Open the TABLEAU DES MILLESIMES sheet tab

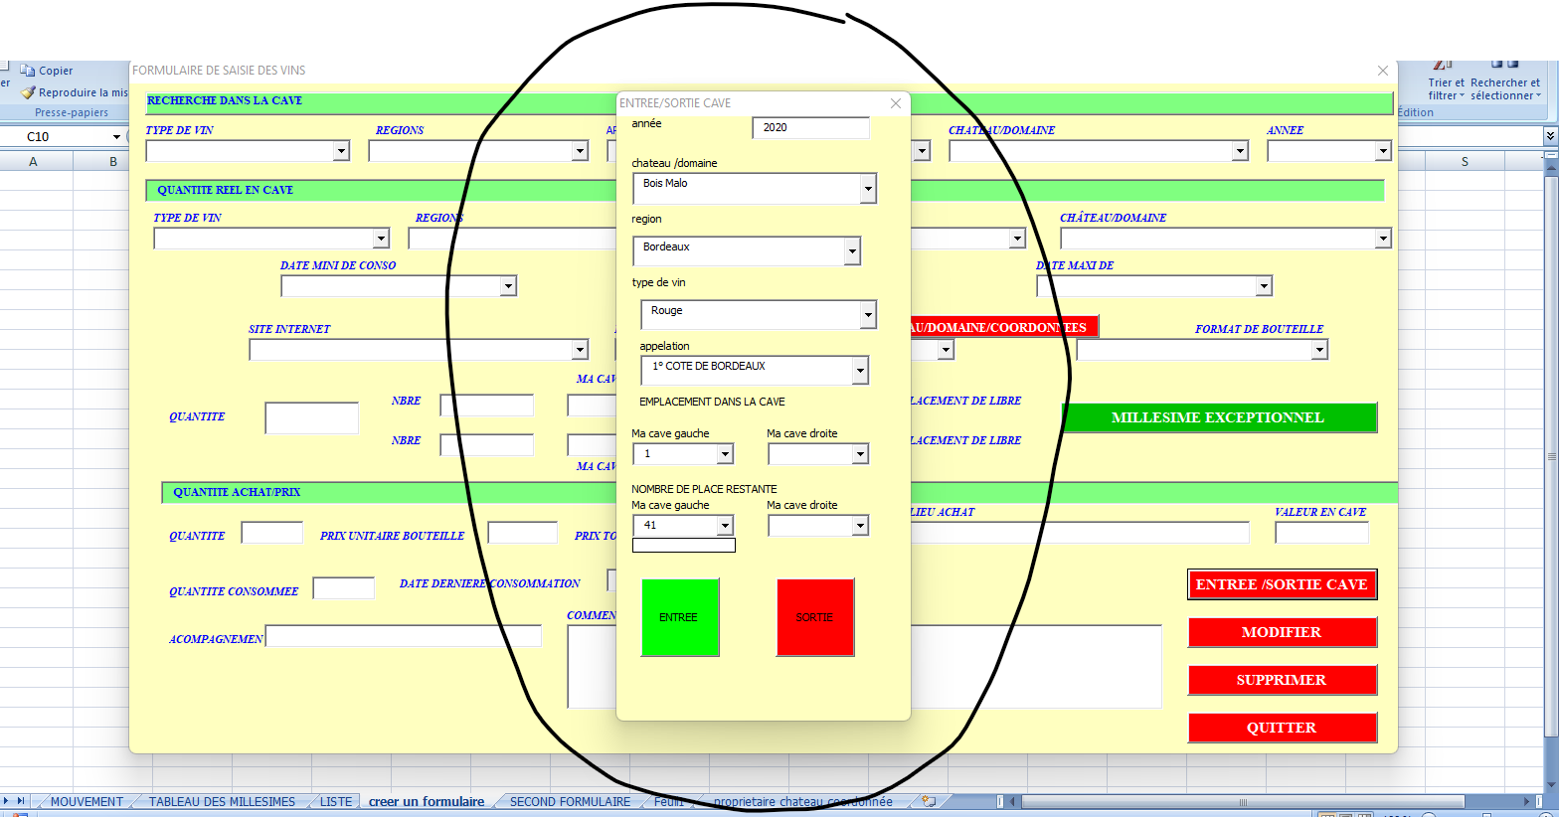point(222,802)
